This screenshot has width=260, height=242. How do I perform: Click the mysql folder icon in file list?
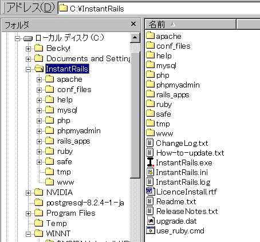150,65
